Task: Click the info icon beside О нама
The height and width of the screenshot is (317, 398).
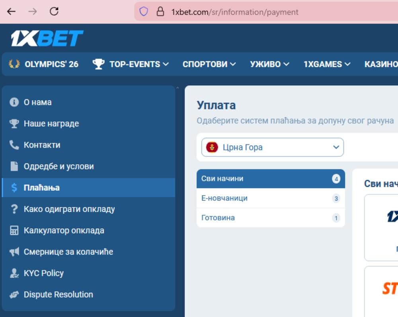Action: (x=14, y=102)
